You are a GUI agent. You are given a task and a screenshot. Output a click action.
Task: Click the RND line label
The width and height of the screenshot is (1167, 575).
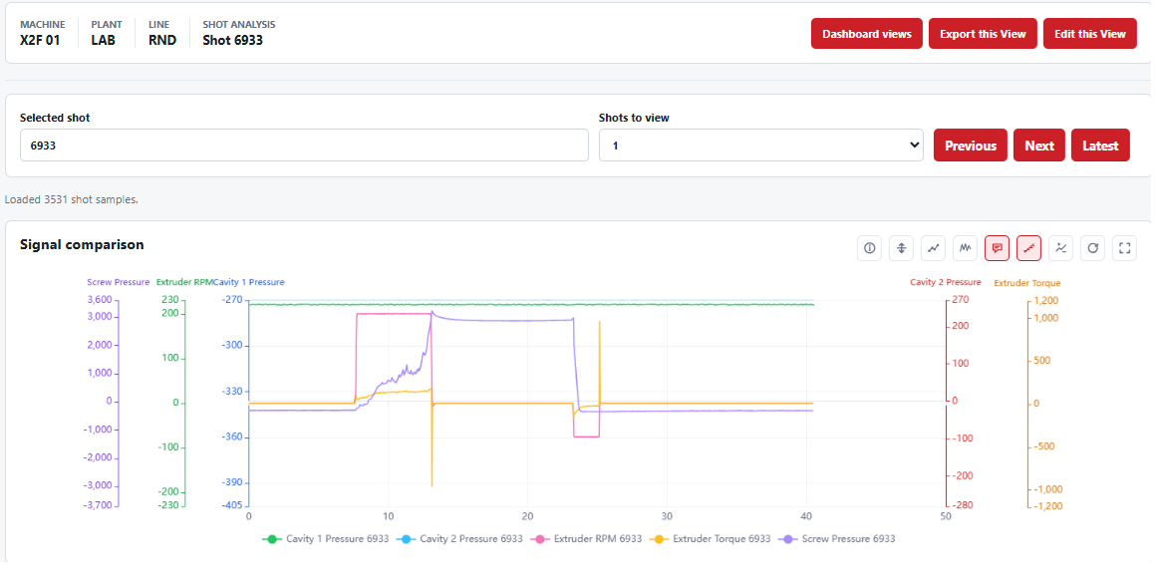pyautogui.click(x=162, y=40)
